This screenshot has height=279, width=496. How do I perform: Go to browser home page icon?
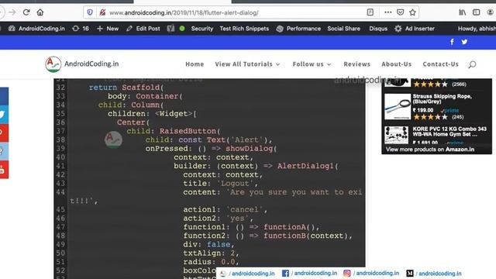[40, 12]
